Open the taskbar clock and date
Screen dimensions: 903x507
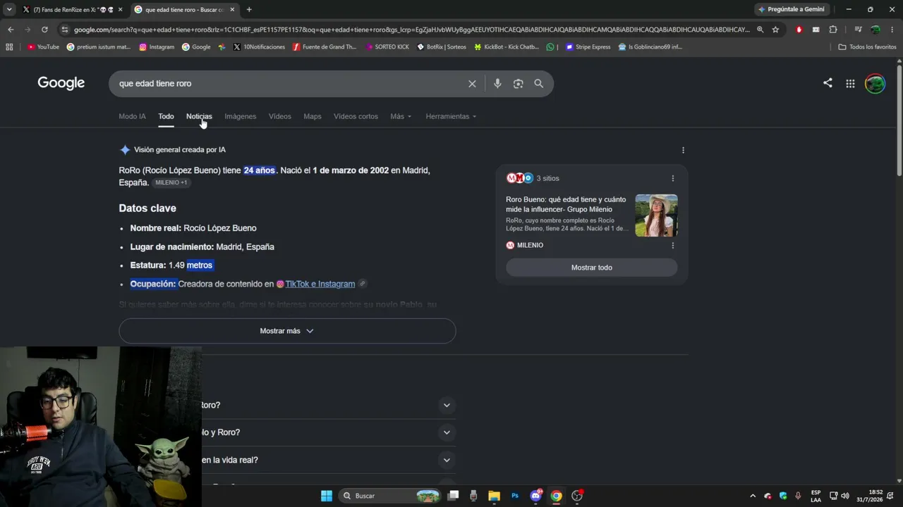(870, 496)
